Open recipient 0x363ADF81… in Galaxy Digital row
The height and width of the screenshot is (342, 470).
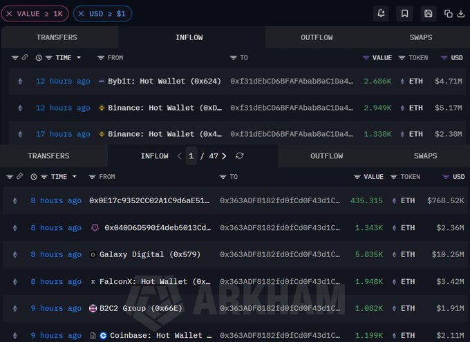click(280, 254)
